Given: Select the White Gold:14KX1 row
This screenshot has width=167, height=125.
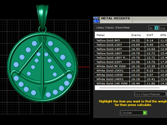Looking at the screenshot, I should pyautogui.click(x=131, y=79).
